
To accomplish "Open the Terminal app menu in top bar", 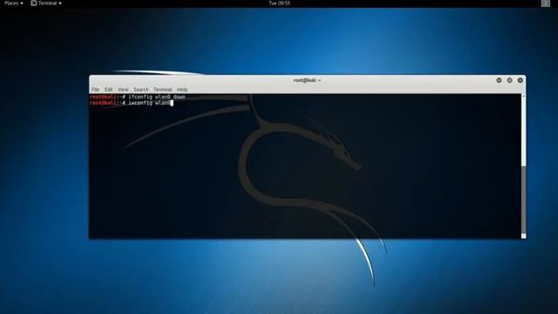I will [46, 3].
